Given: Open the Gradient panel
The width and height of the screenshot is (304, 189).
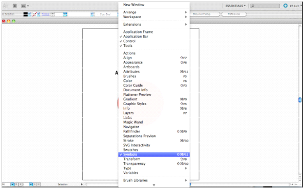Looking at the screenshot, I should (154, 99).
